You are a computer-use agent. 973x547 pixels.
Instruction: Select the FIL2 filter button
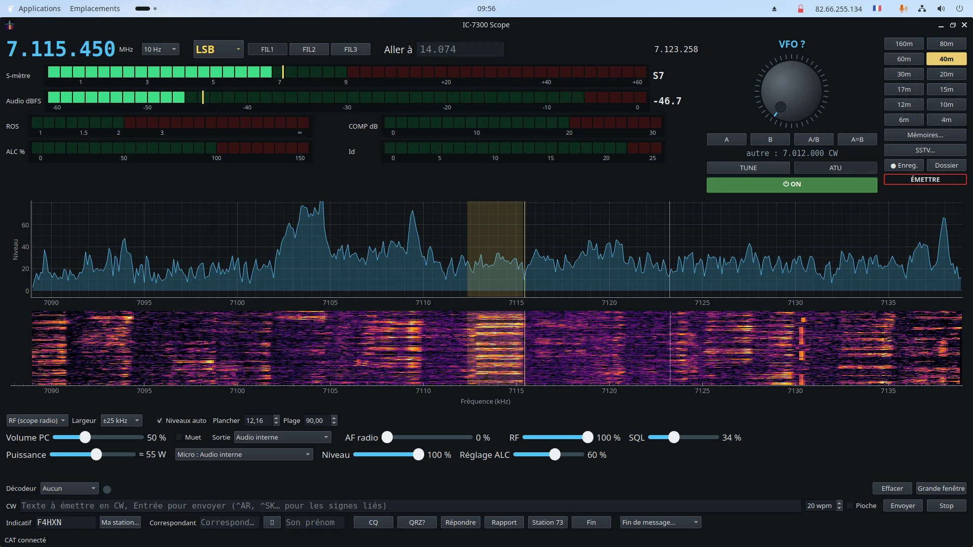click(309, 49)
